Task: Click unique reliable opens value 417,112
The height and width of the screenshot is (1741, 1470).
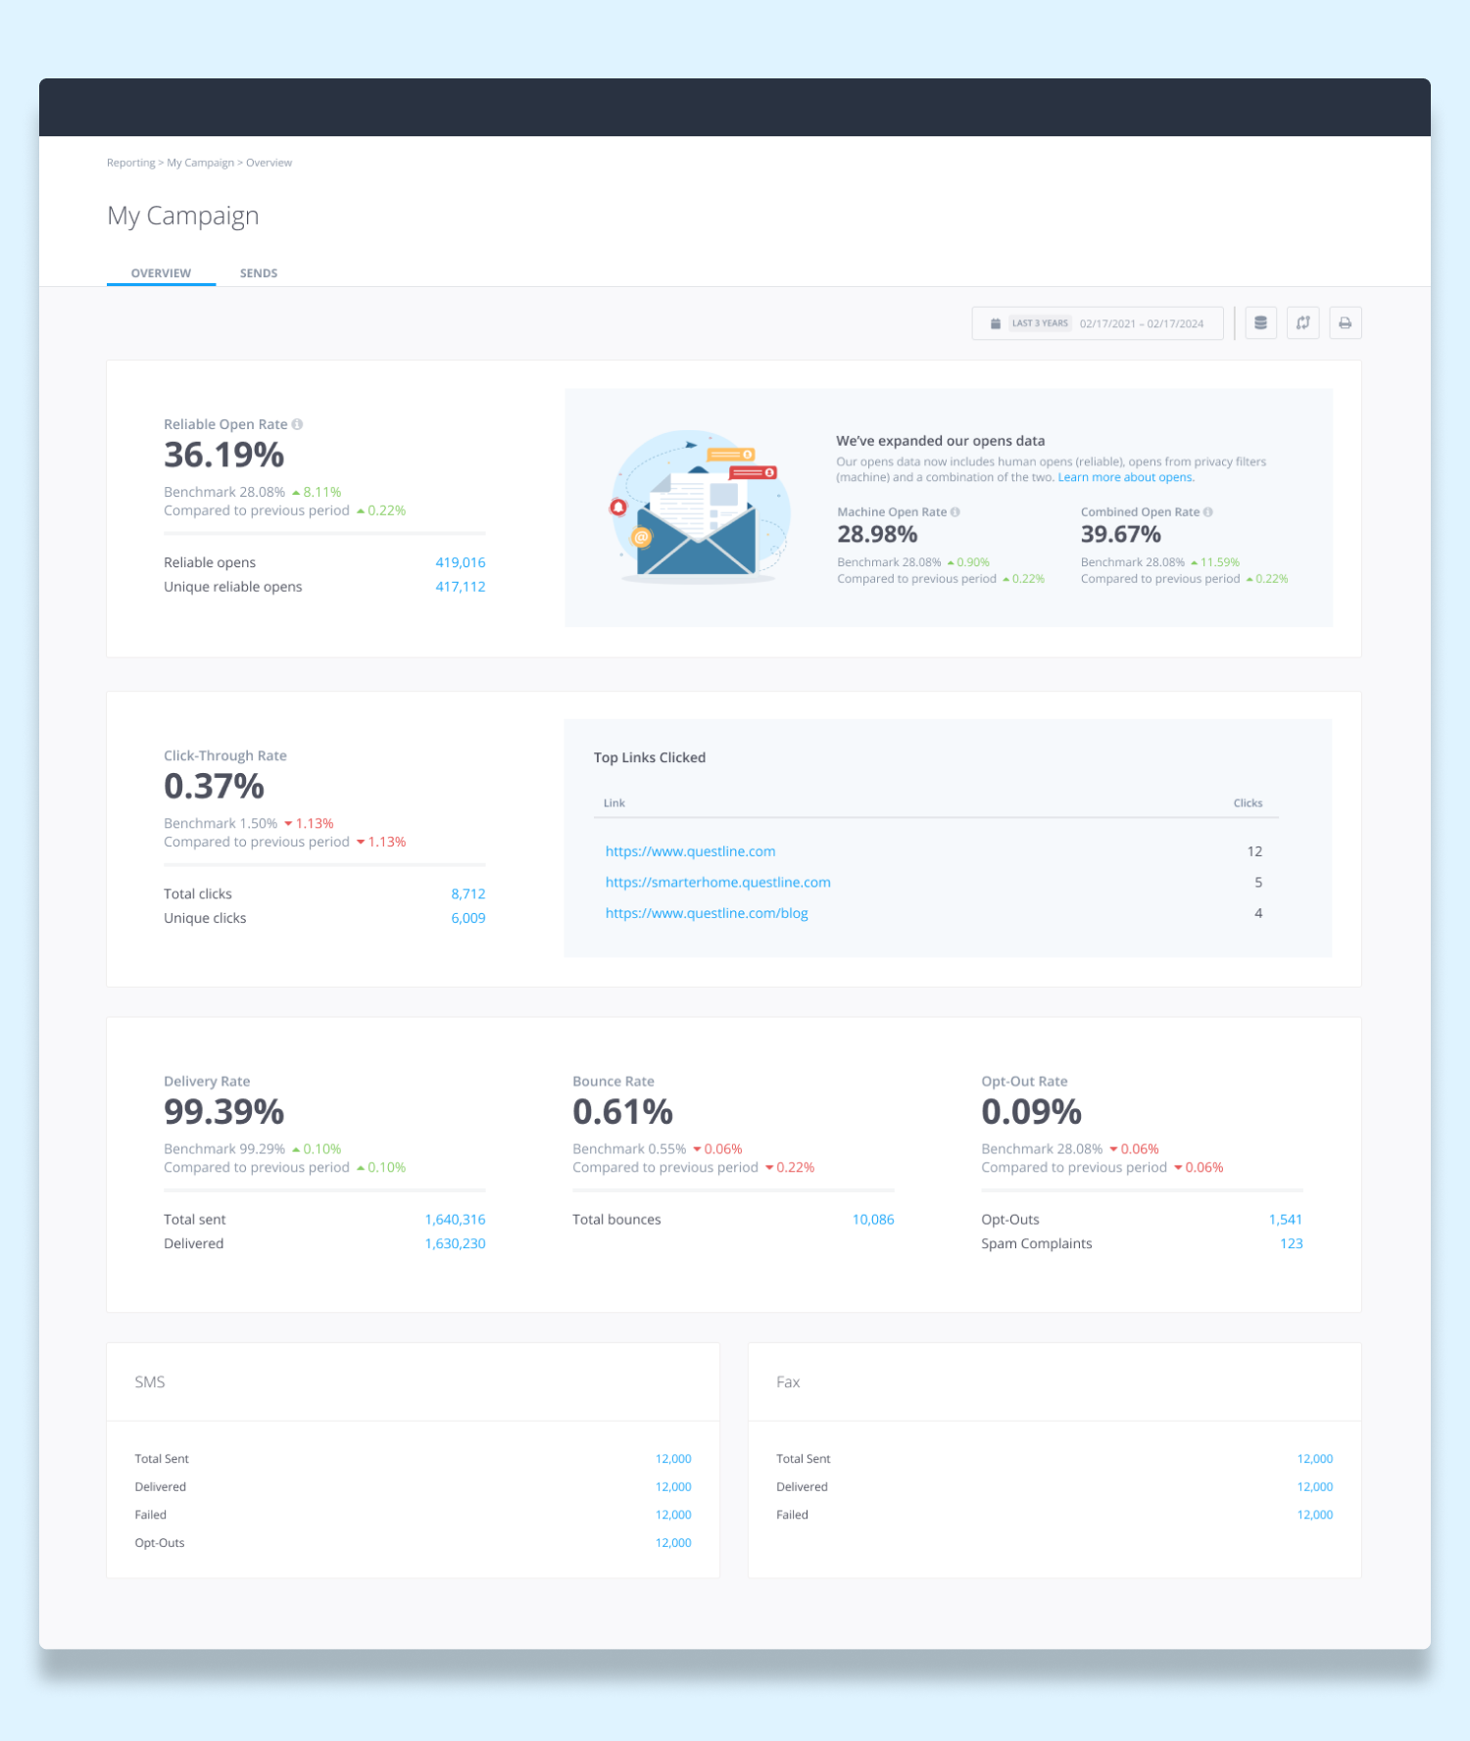Action: point(461,587)
